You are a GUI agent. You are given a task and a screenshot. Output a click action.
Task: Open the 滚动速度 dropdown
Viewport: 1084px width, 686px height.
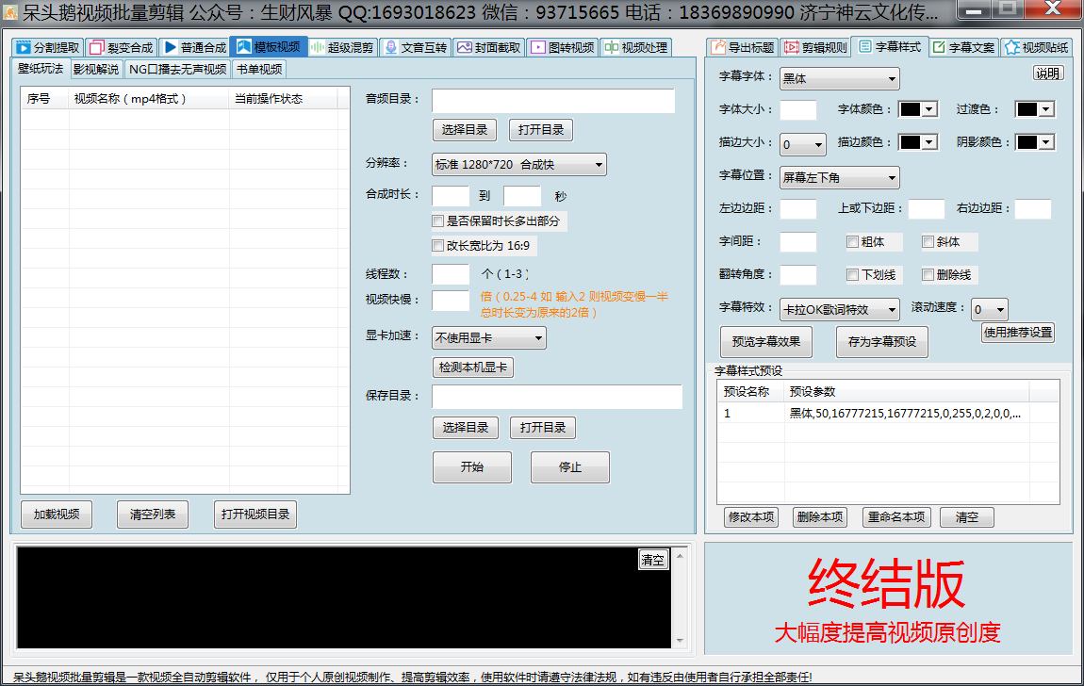pyautogui.click(x=990, y=309)
